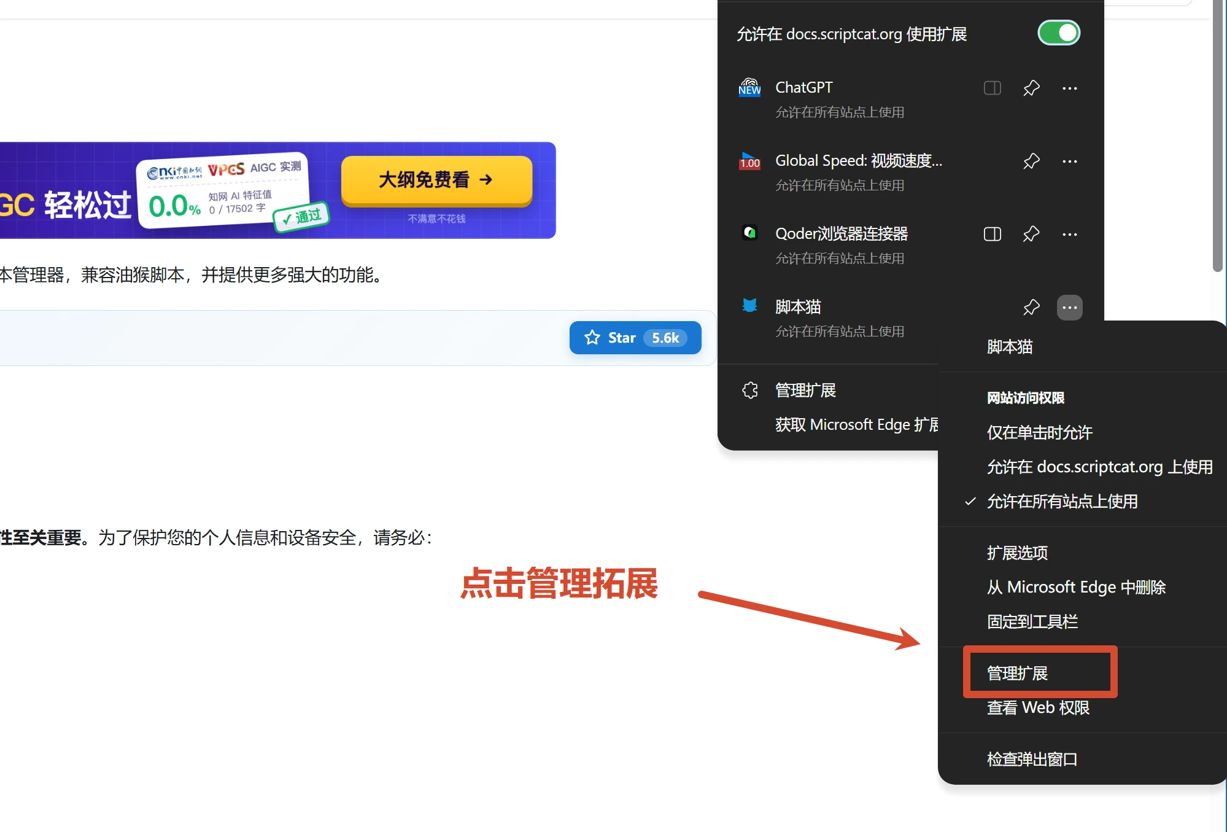The width and height of the screenshot is (1227, 832).
Task: Click the 0.0% AIGC report card in banner
Action: (x=222, y=190)
